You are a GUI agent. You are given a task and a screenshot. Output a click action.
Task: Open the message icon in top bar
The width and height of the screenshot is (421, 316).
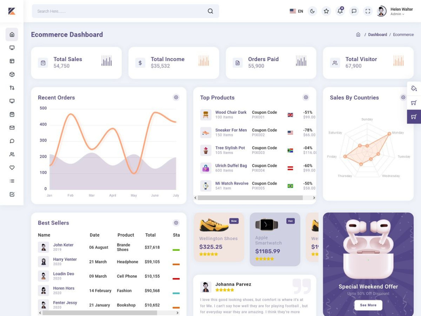[x=354, y=11]
